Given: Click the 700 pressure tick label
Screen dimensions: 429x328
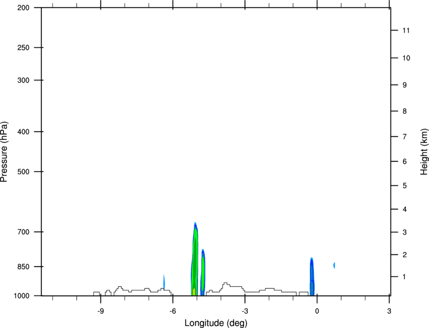Looking at the screenshot, I should 23,232.
